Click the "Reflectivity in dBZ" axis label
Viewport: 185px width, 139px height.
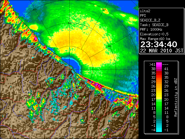point(176,97)
